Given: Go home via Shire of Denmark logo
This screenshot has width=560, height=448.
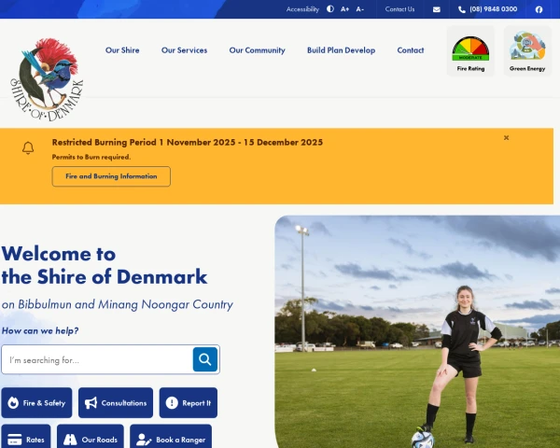Looking at the screenshot, I should [x=47, y=79].
